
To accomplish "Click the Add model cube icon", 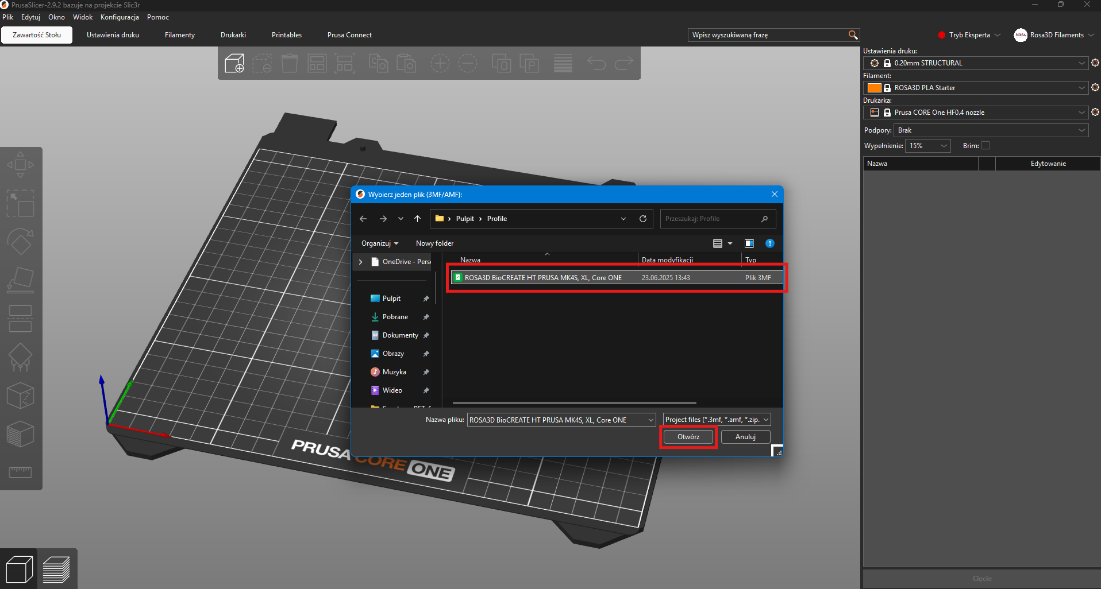I will click(x=234, y=63).
